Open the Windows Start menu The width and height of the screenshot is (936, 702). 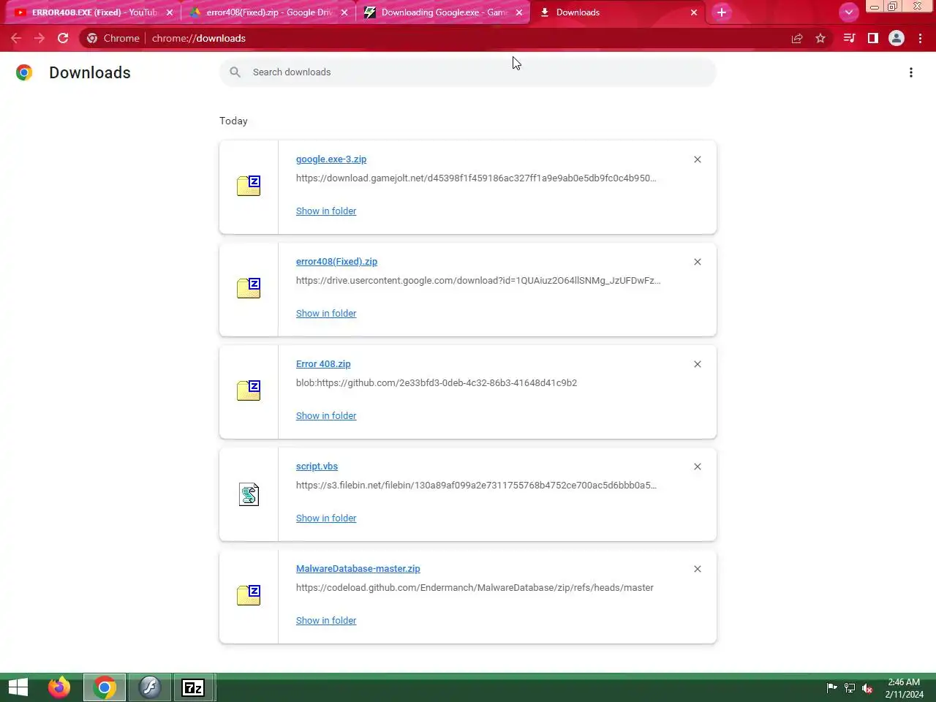18,687
